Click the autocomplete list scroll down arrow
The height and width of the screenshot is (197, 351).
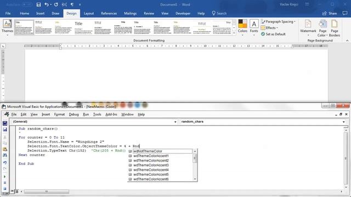(195, 179)
